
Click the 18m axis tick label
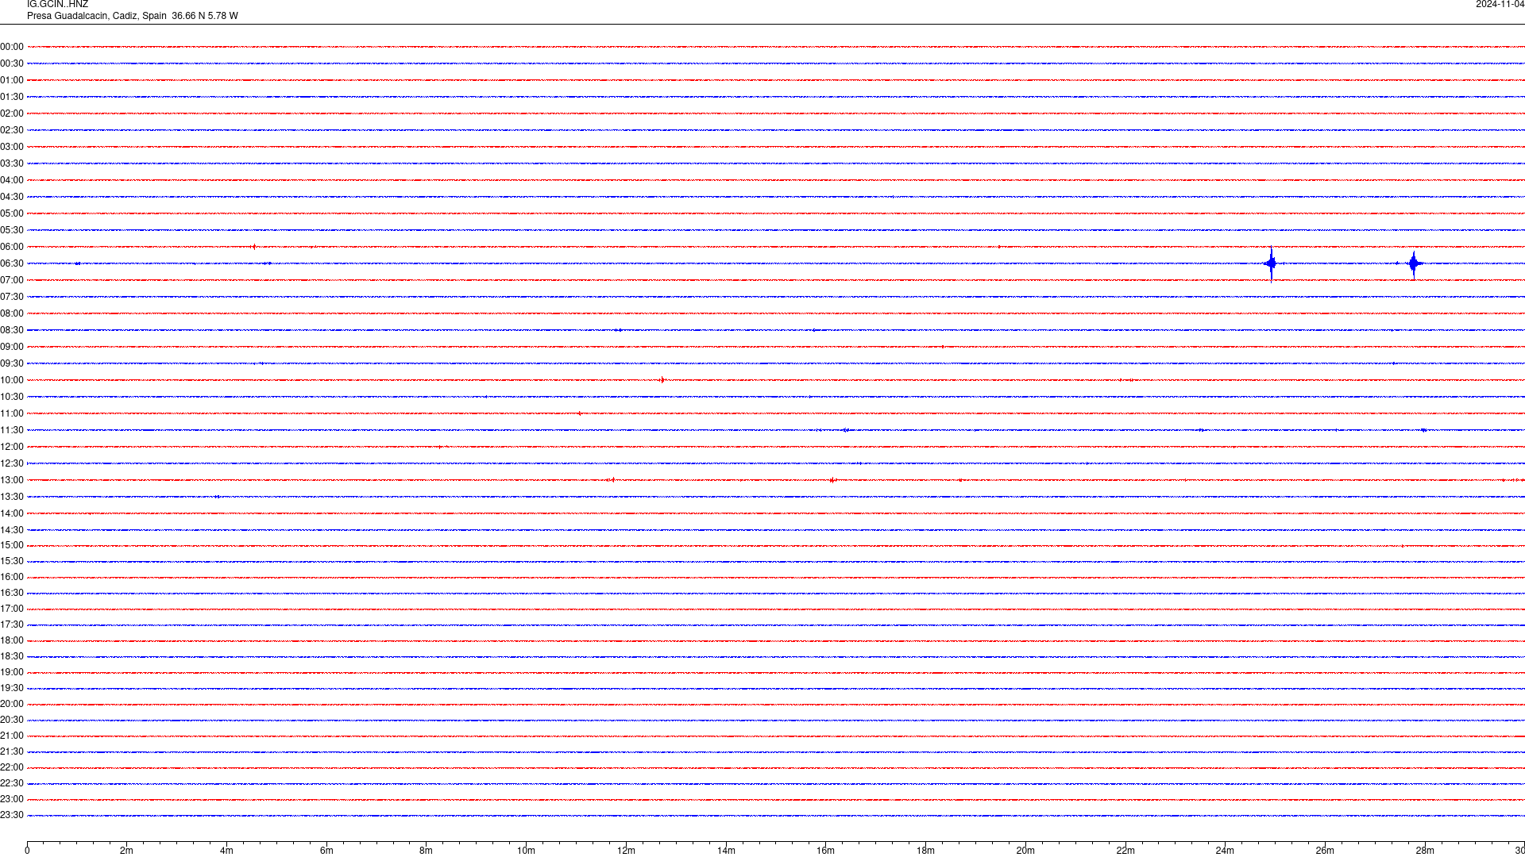point(925,851)
